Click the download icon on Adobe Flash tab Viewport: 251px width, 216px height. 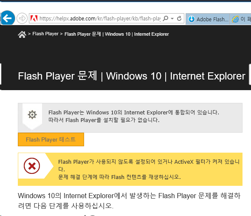[x=191, y=19]
